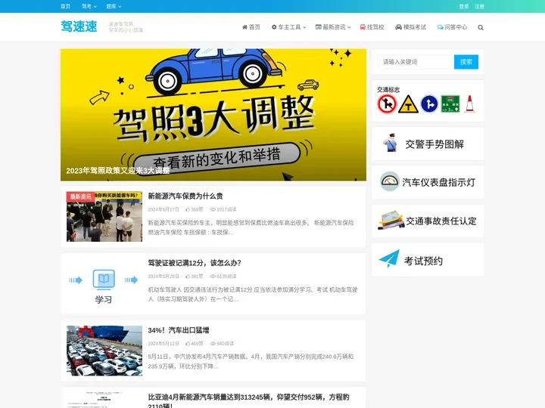Open article 新能源汽车保费为什么贵
This screenshot has height=408, width=545.
coord(185,196)
